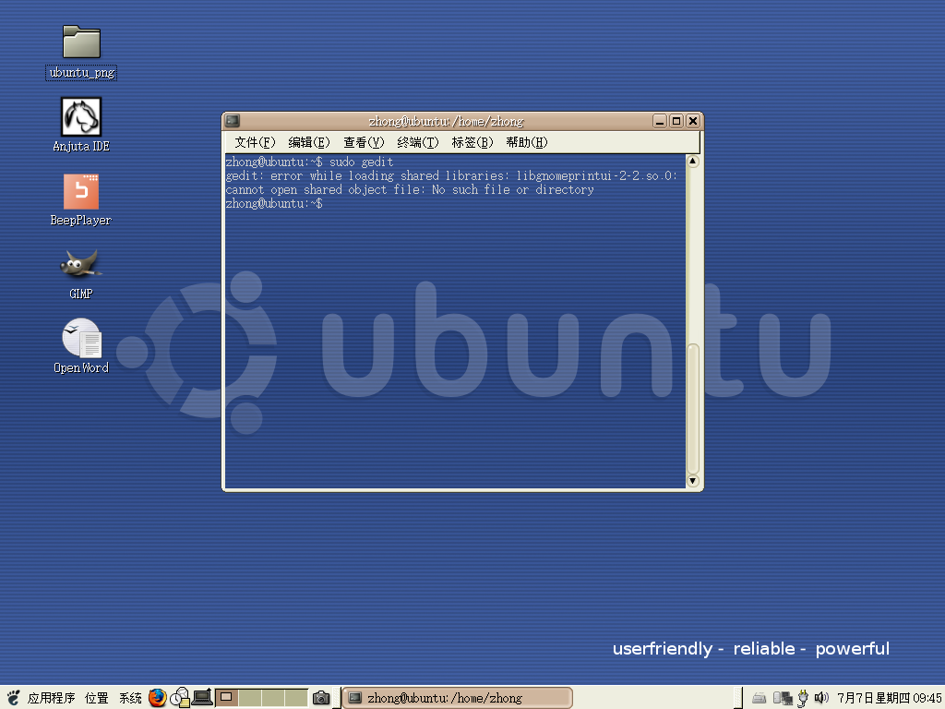Click the power plug tray icon
The width and height of the screenshot is (945, 709).
click(x=803, y=698)
